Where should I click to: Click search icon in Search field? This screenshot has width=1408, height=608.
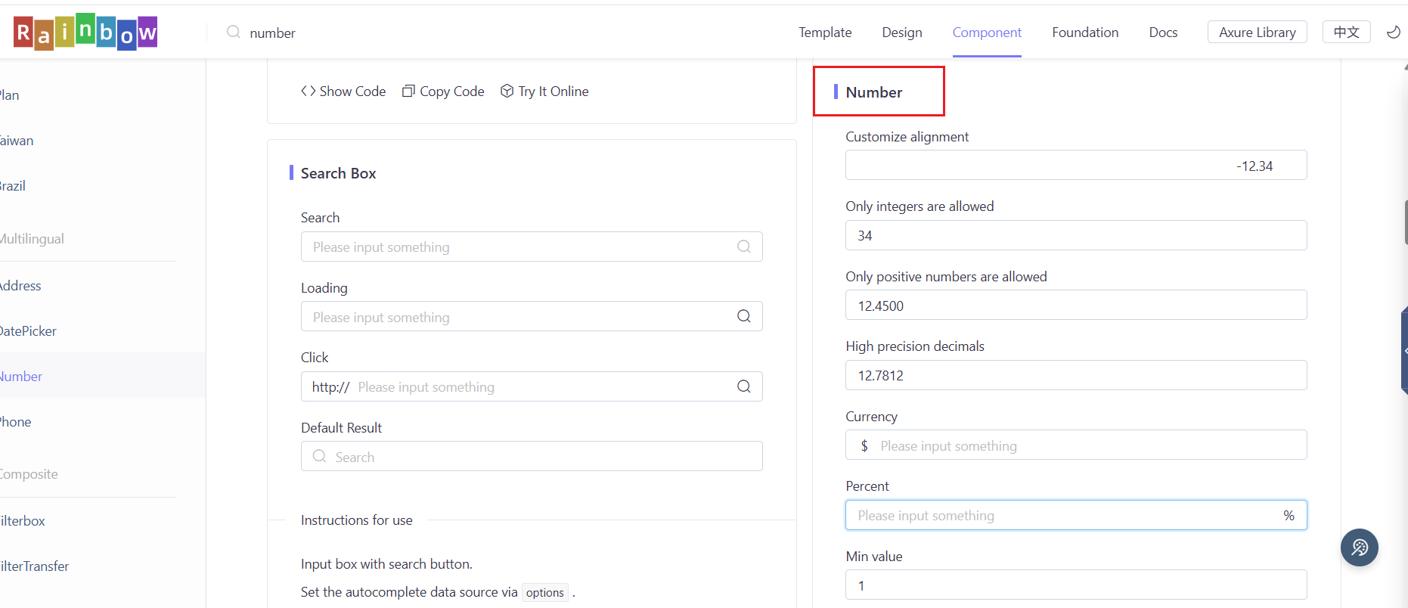[744, 247]
